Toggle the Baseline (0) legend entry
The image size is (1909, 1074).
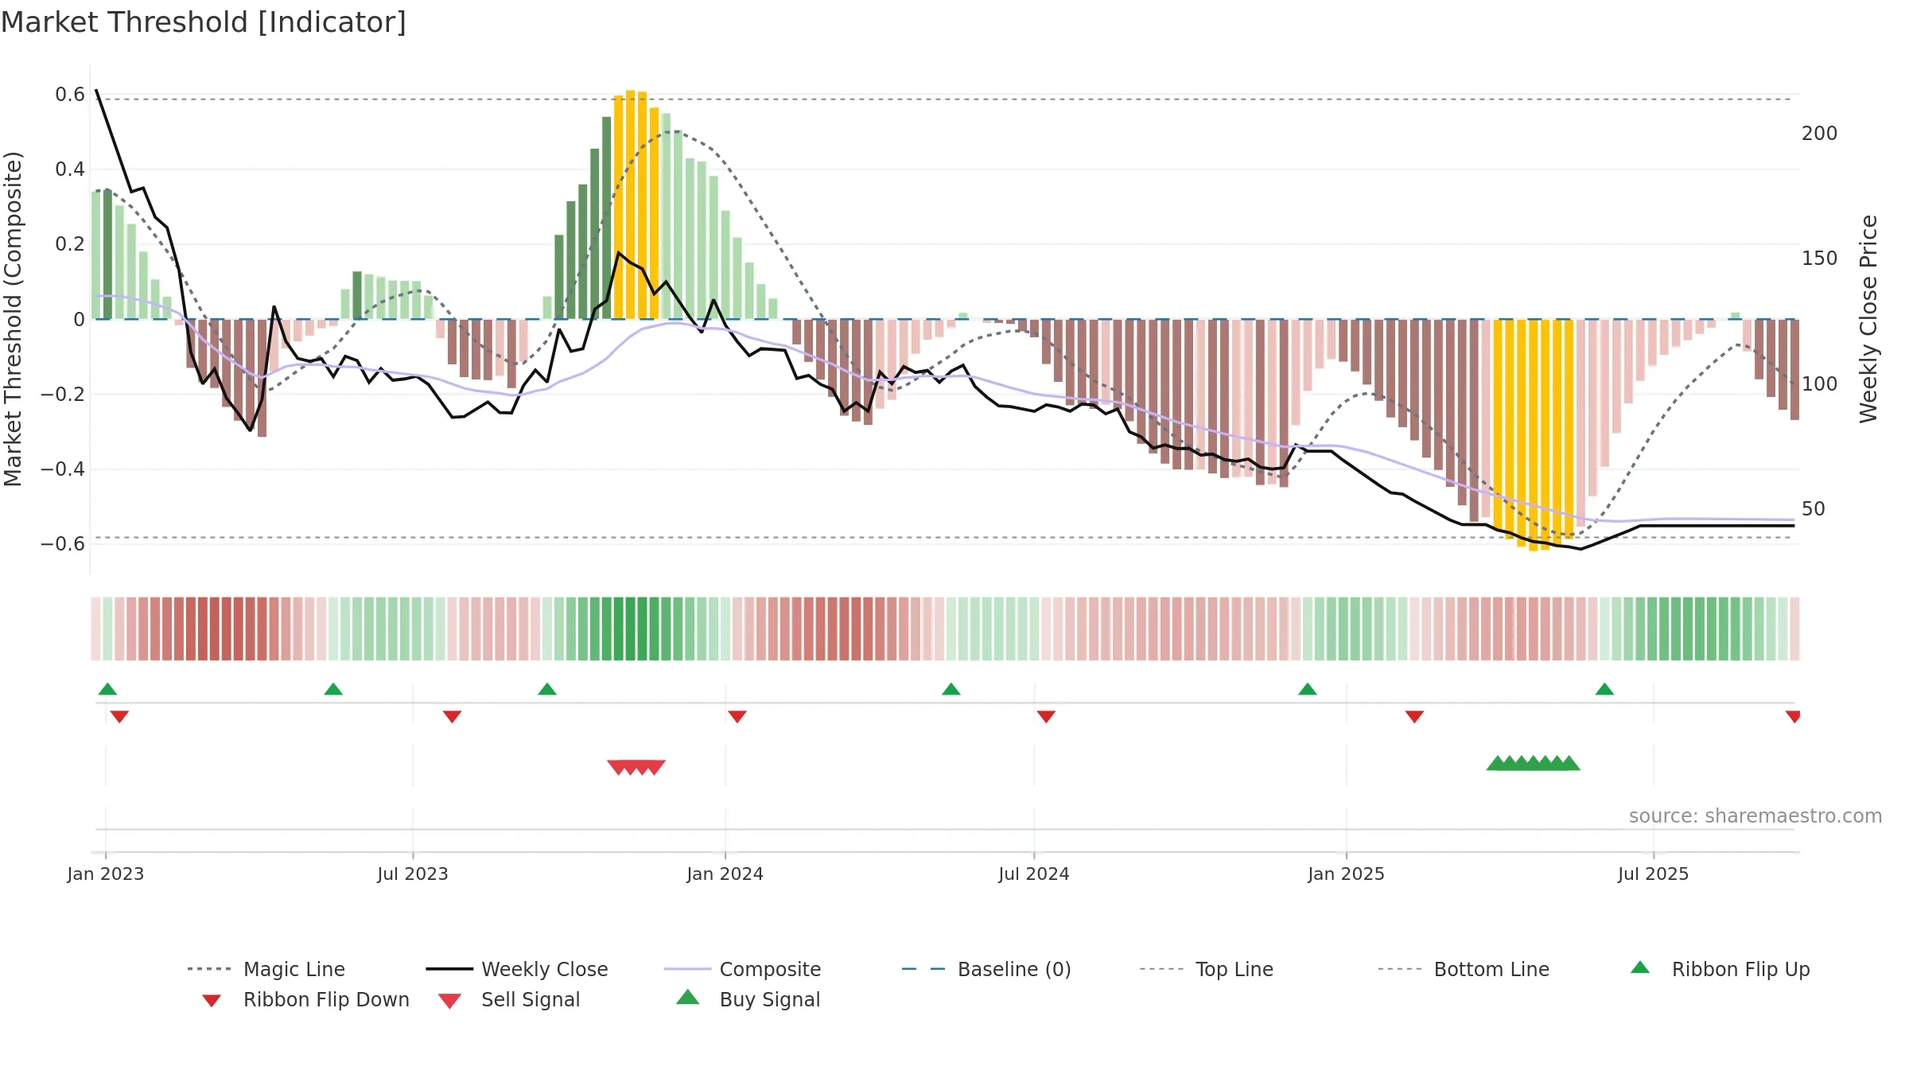(986, 969)
